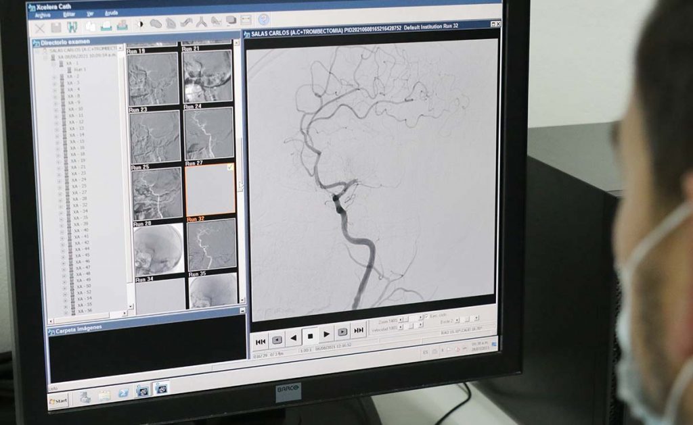693x425 pixels.
Task: Click the next run button
Action: (342, 332)
